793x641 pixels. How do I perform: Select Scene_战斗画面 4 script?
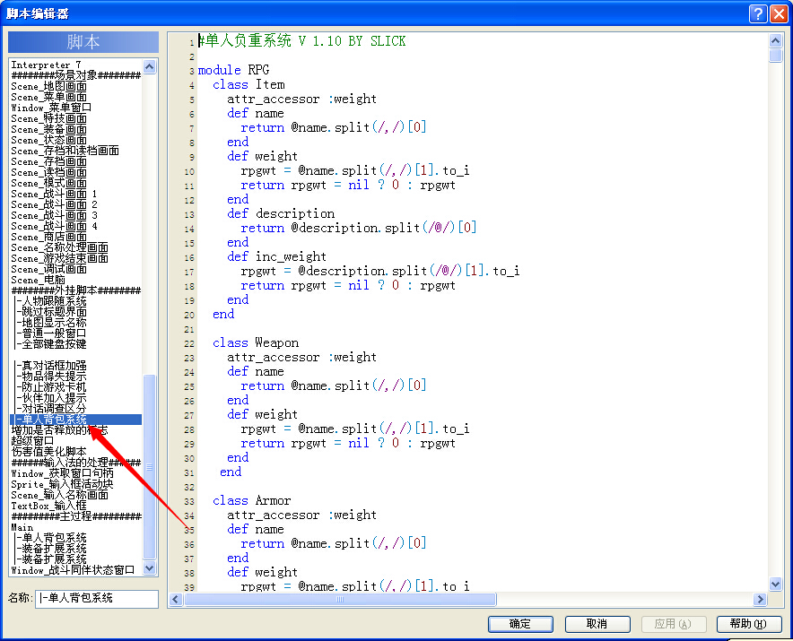coord(54,227)
